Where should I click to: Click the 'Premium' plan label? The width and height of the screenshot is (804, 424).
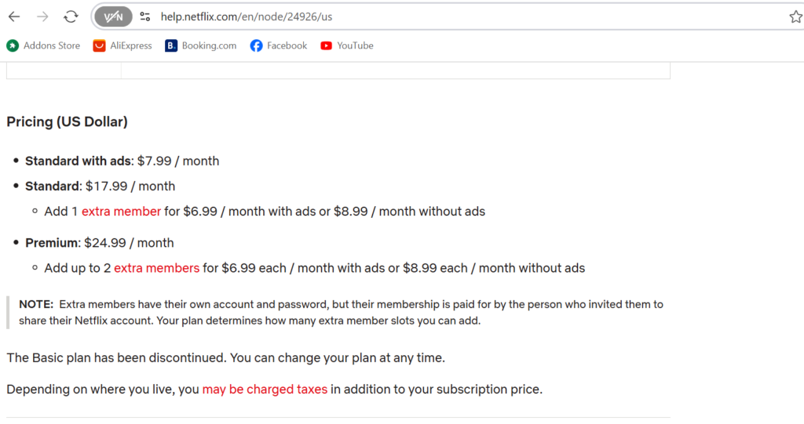coord(53,243)
